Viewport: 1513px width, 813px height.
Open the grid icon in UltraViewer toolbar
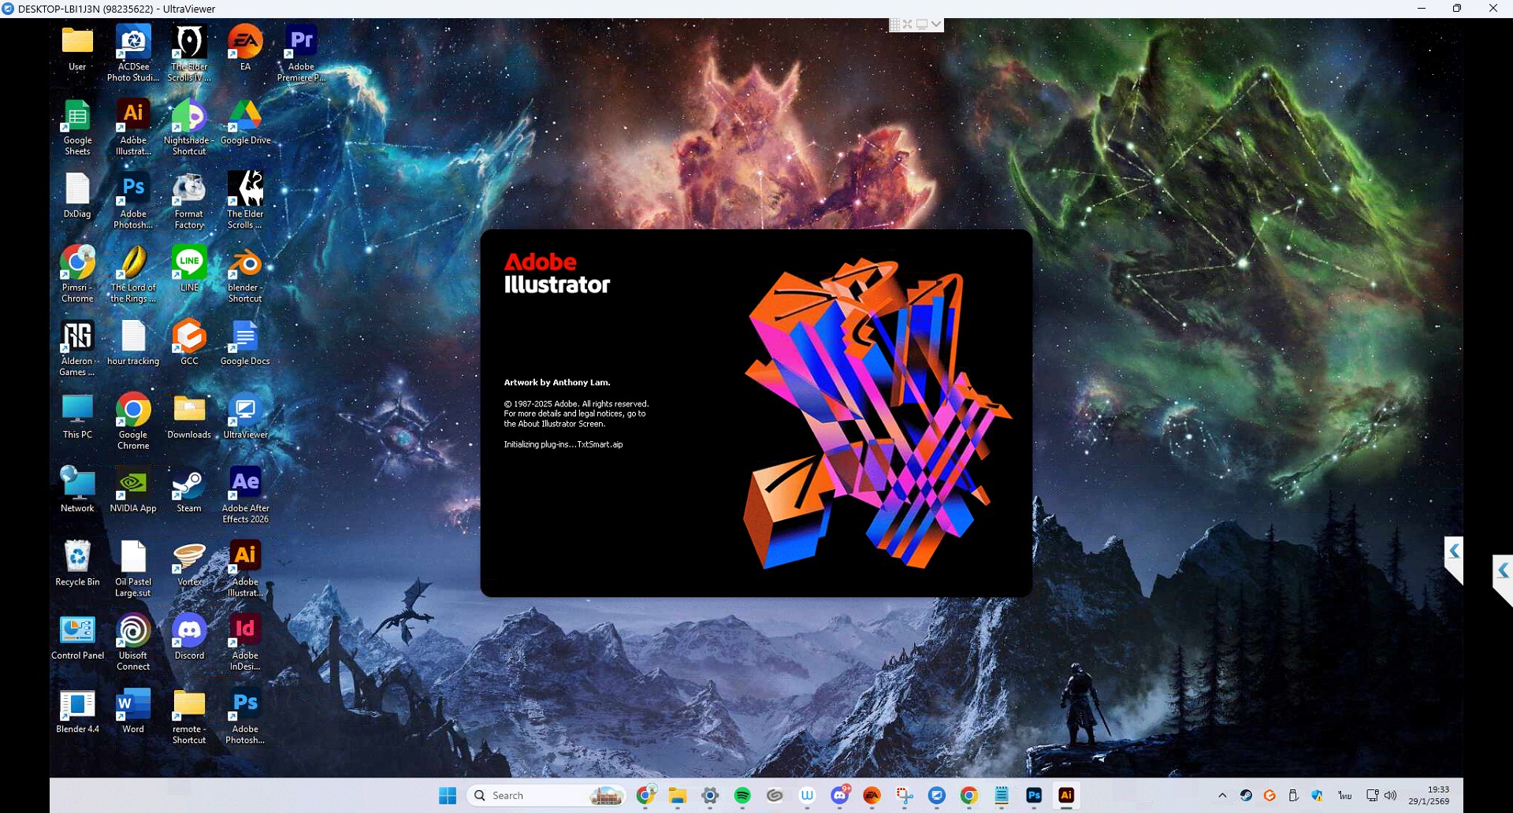895,24
